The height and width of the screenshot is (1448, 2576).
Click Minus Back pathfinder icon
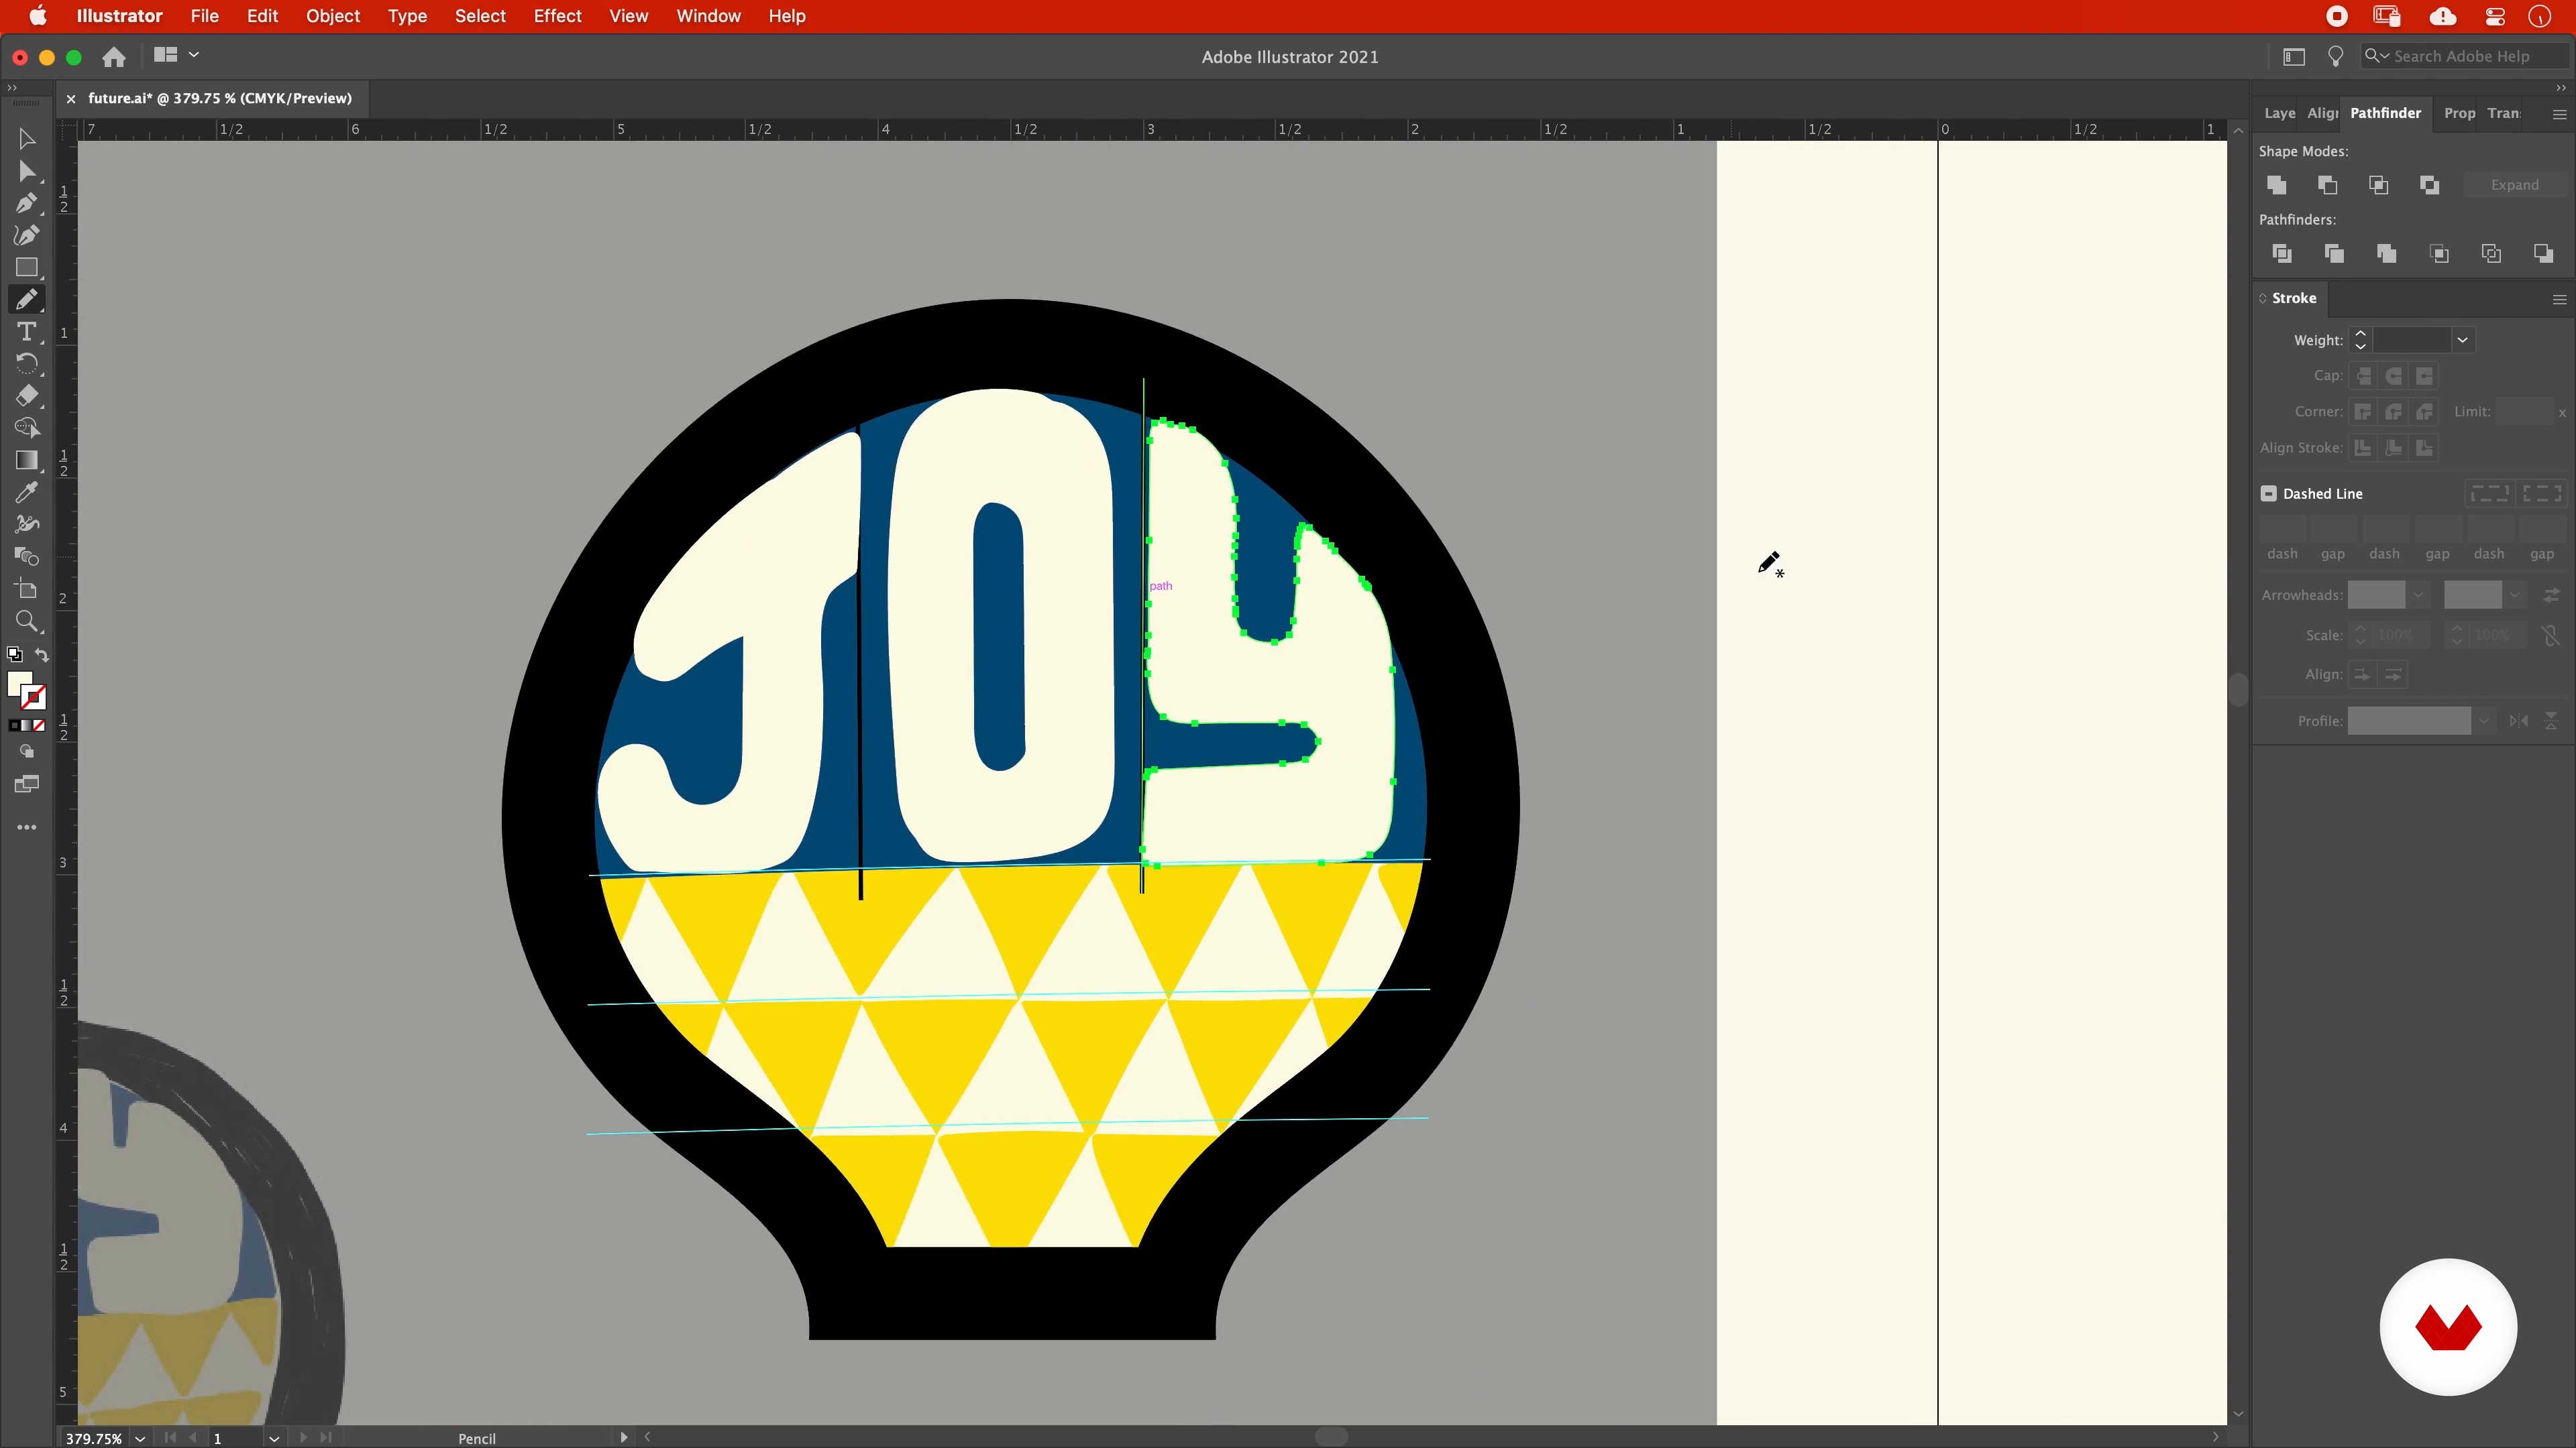(x=2543, y=254)
